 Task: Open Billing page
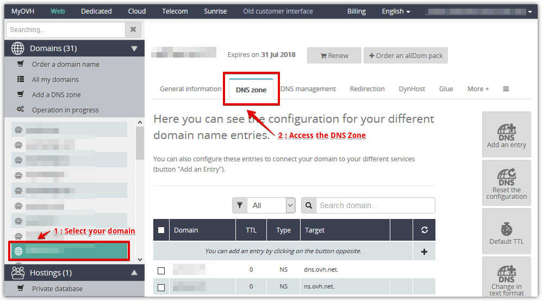pyautogui.click(x=357, y=11)
